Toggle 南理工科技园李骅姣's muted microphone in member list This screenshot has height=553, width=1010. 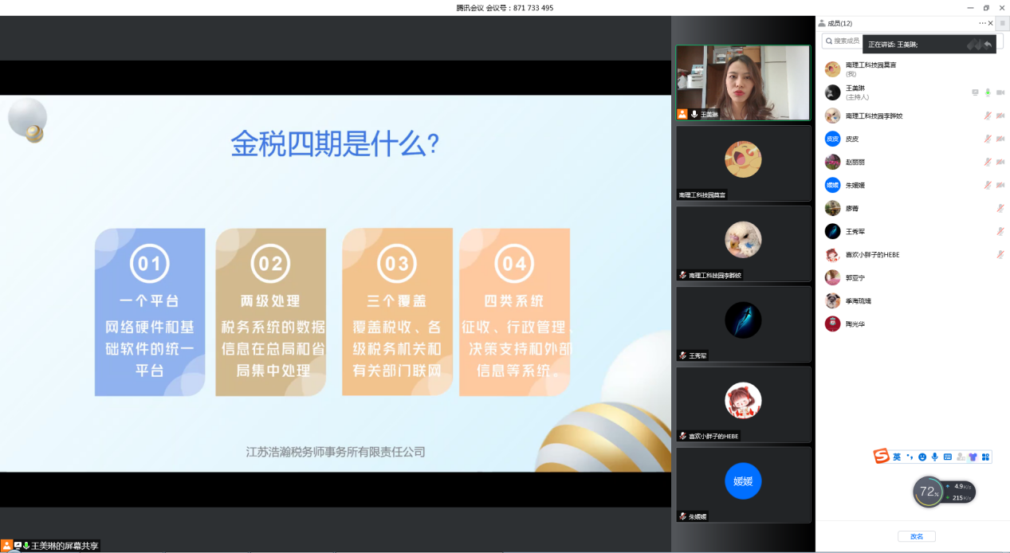click(988, 116)
